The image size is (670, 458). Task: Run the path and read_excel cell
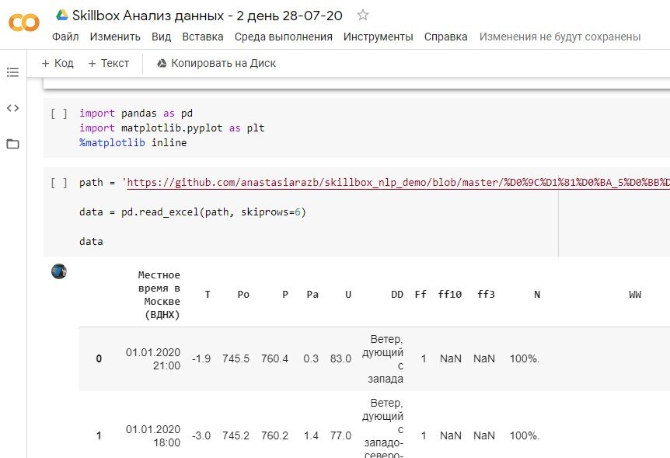coord(59,183)
